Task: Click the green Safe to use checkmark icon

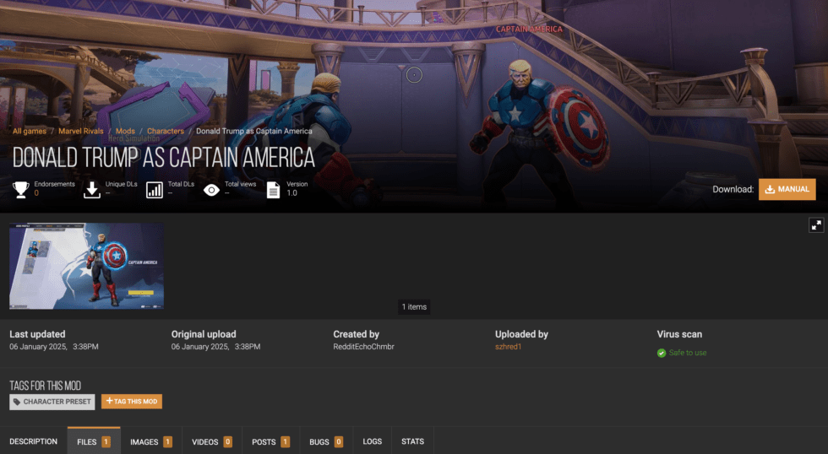Action: 661,353
